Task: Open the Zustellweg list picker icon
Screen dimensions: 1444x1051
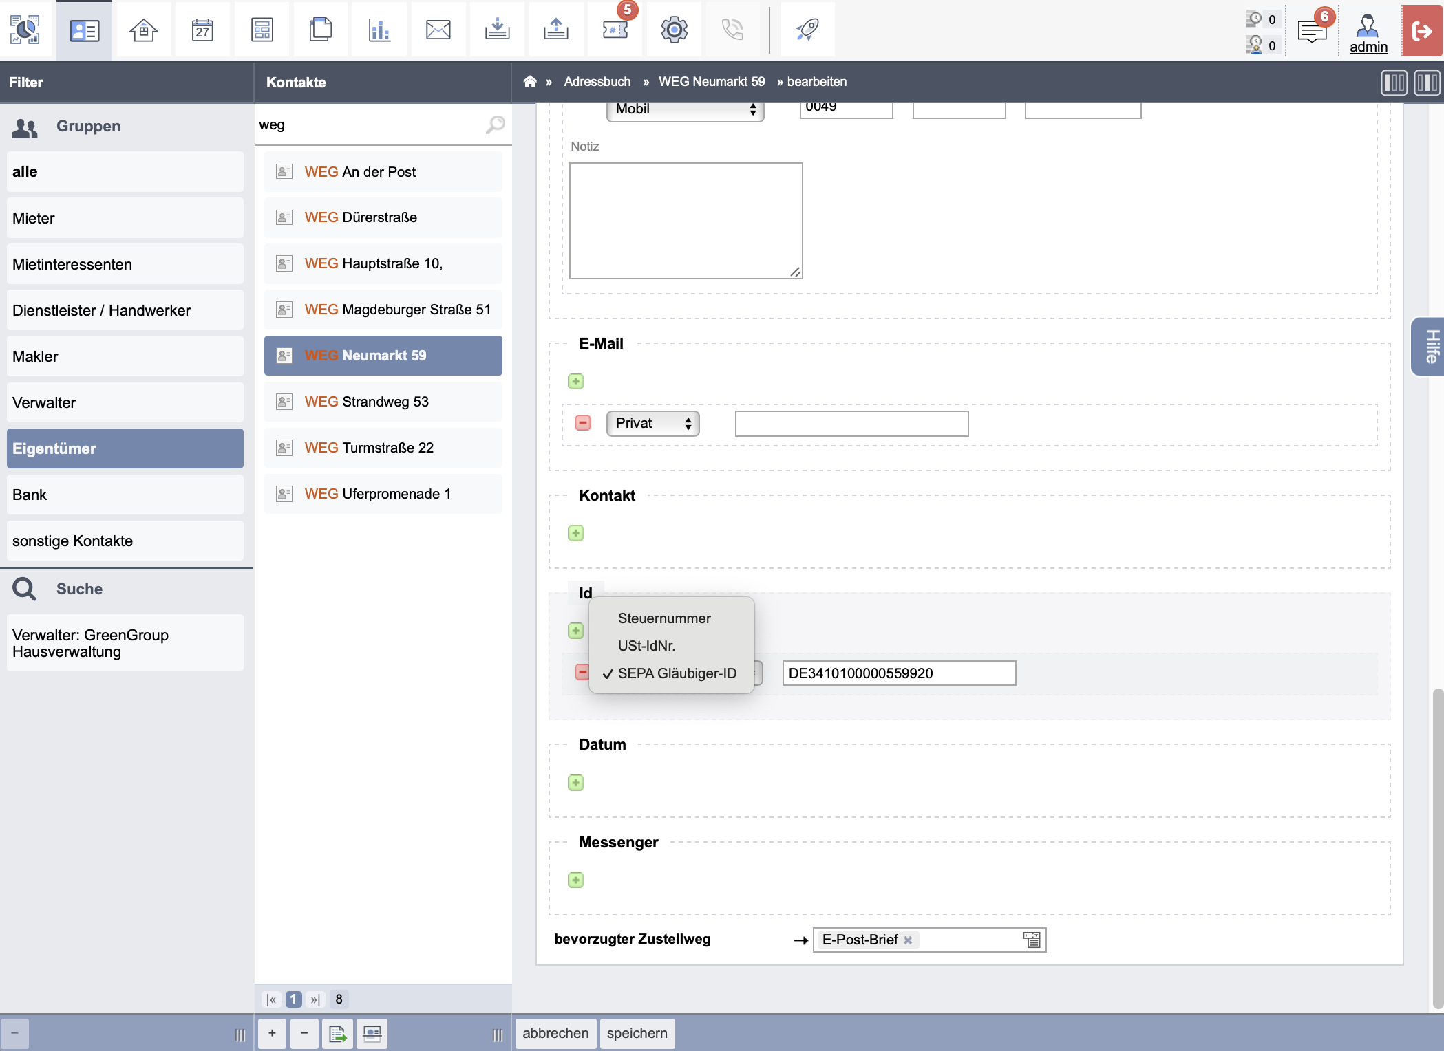Action: (x=1031, y=940)
